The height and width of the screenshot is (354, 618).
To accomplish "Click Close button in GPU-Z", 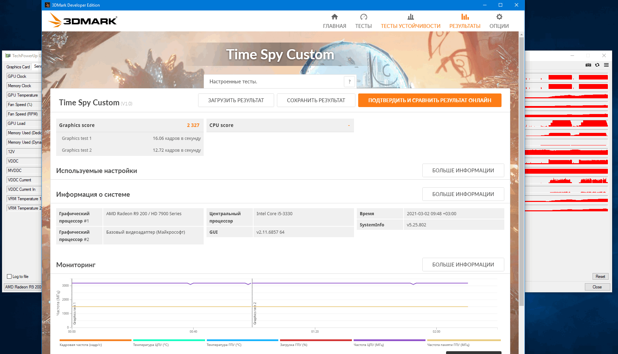I will pos(597,287).
